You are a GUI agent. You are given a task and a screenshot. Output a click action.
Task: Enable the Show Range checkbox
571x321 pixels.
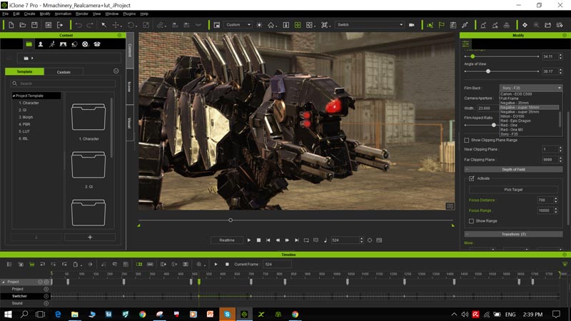point(471,221)
